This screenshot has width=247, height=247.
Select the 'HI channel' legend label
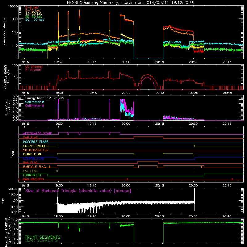tap(34, 70)
